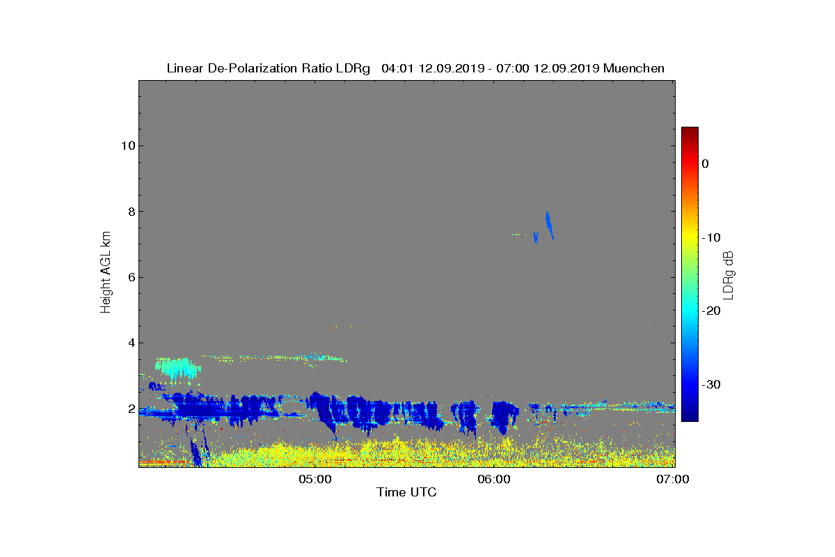Click the 'LDRg dB' colorbar label
The width and height of the screenshot is (835, 557).
point(728,274)
